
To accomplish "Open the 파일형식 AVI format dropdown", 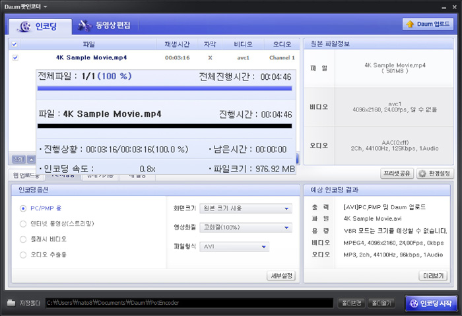I will (234, 247).
